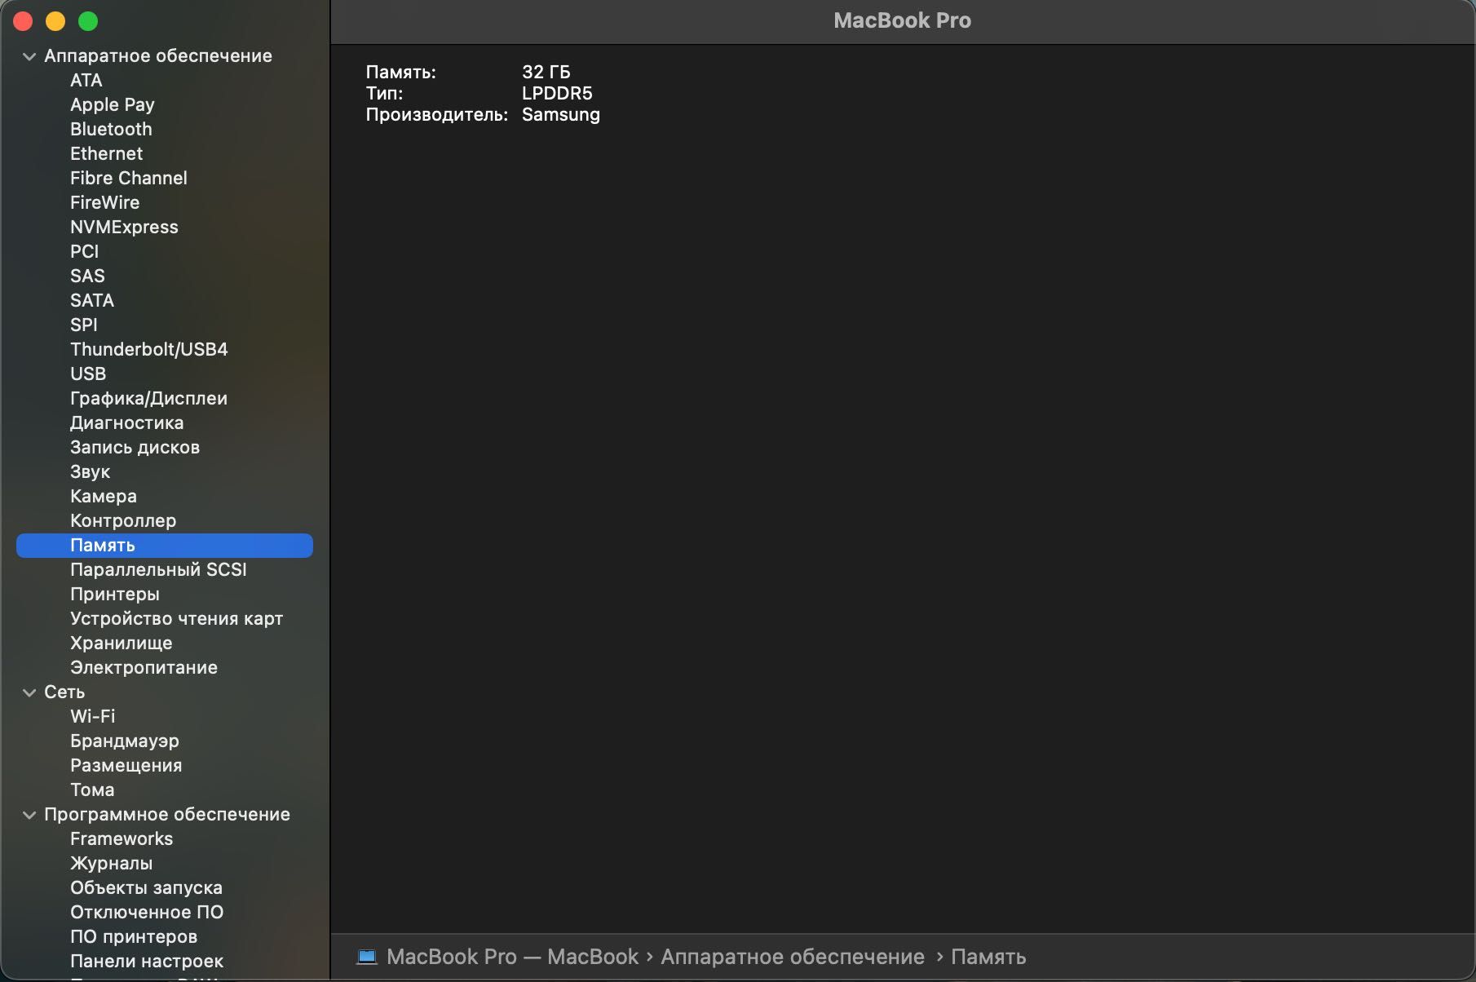This screenshot has height=982, width=1476.
Task: Open the Камера item
Action: point(104,496)
